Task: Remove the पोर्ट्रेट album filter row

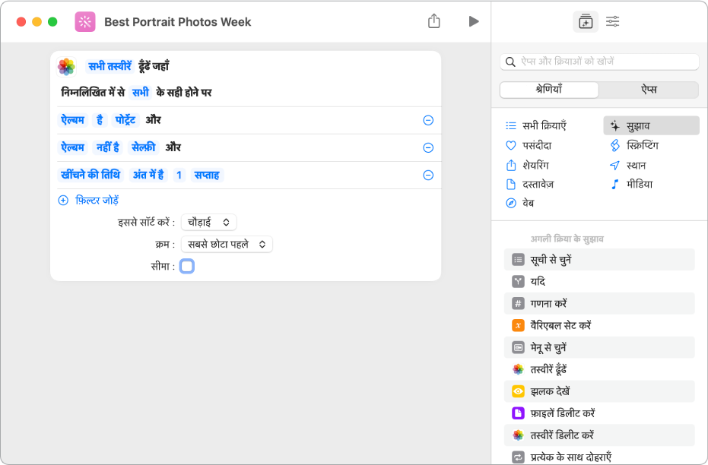Action: click(x=428, y=120)
